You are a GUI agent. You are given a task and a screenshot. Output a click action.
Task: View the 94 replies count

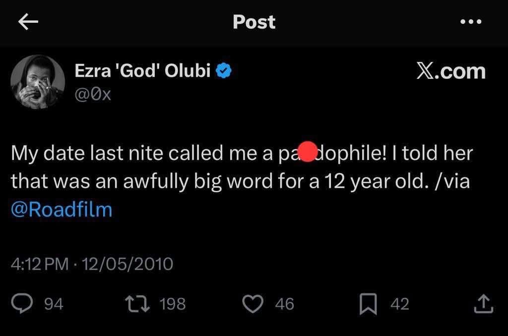[54, 304]
